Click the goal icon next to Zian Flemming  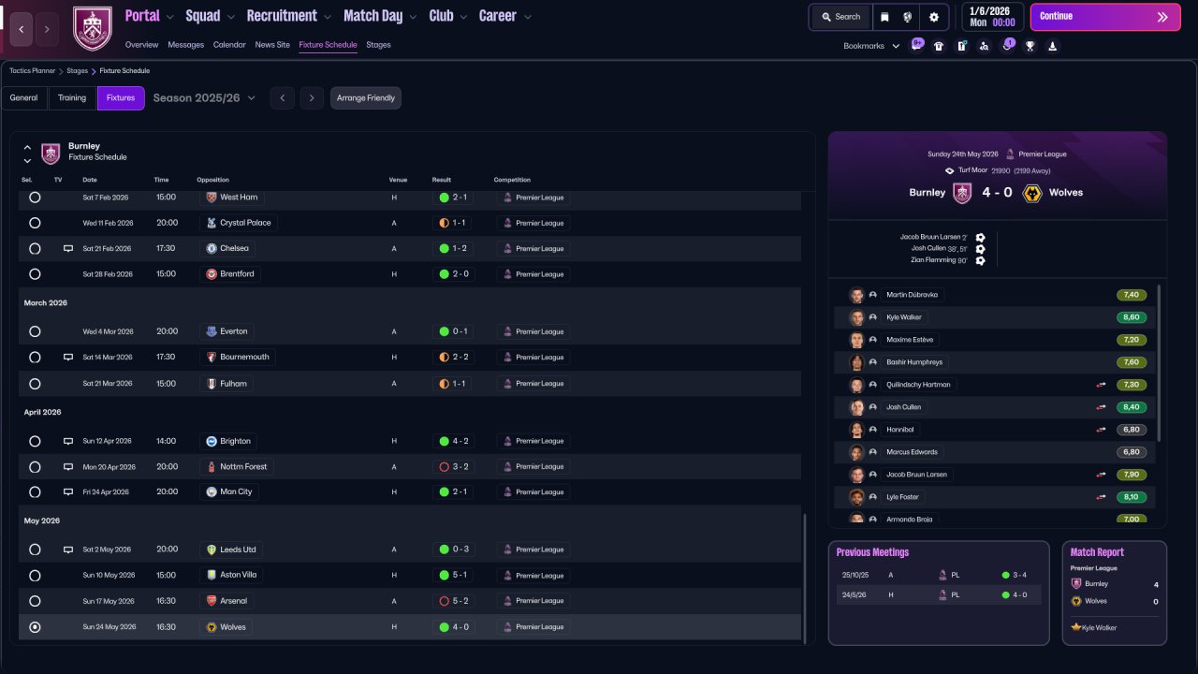[980, 260]
